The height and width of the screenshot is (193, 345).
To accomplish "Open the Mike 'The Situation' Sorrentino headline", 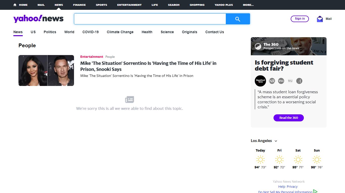I will (x=148, y=66).
